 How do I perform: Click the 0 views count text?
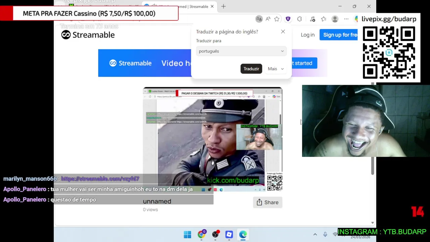click(x=150, y=209)
